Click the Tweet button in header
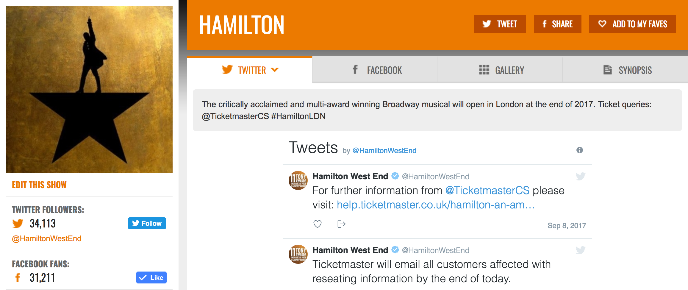Image resolution: width=688 pixels, height=290 pixels. click(500, 24)
